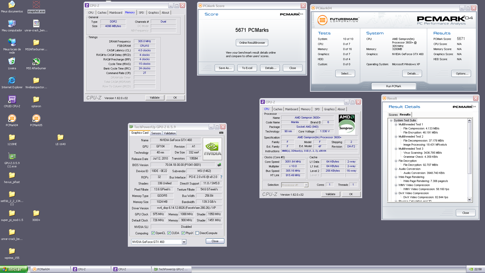The height and width of the screenshot is (273, 485).
Task: Switch to TechPowerUp GPU-Z taskbar item
Action: pos(172,269)
